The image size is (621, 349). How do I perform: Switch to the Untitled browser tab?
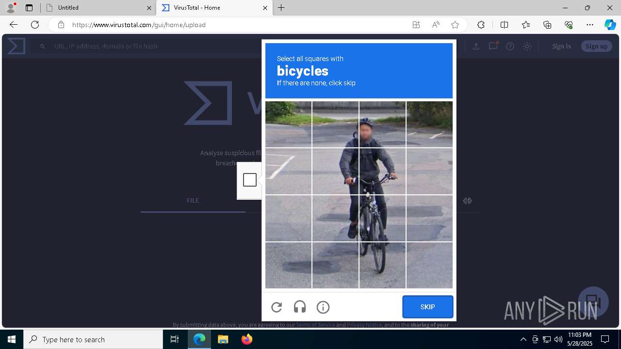98,8
